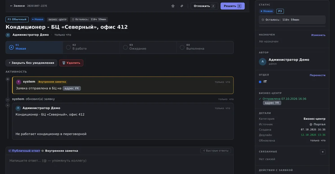Click the plus marker in activity timeline
Screen dimensions: 335x174
[x=8, y=105]
